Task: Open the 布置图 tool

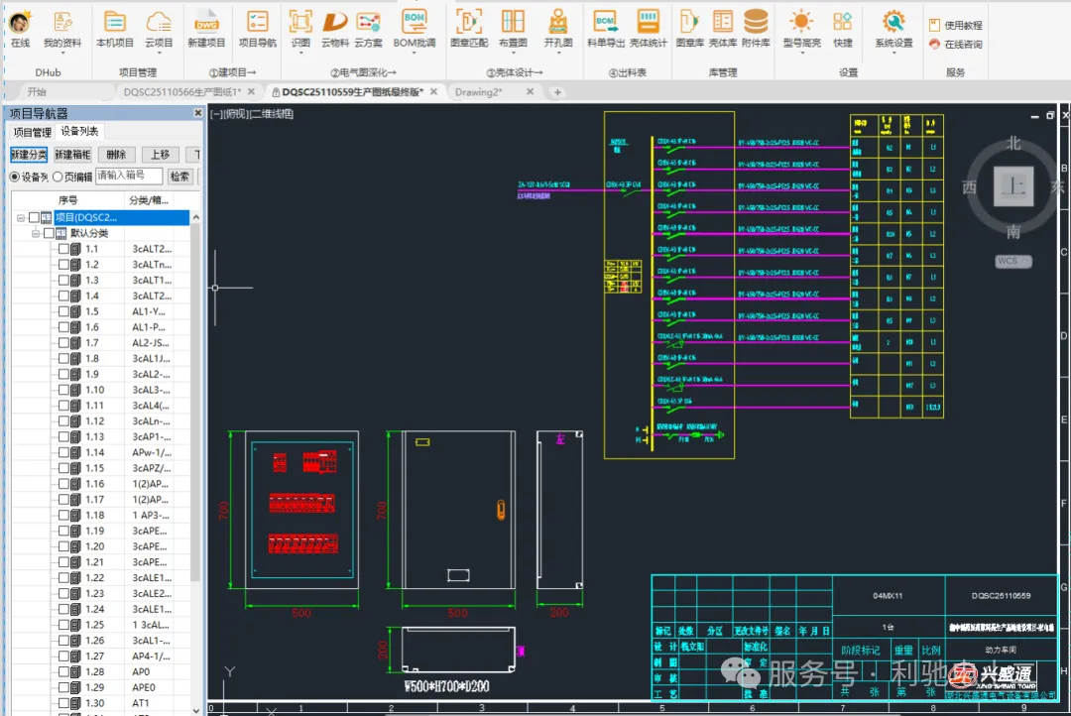Action: (513, 24)
